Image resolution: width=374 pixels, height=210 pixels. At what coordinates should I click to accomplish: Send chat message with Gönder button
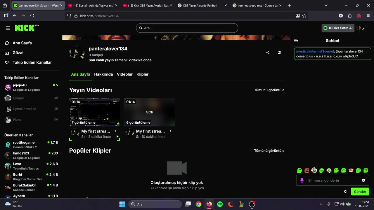tap(360, 192)
